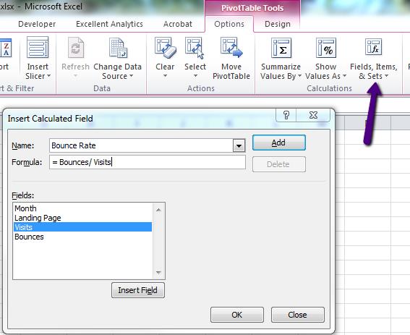Expand the Name field dropdown arrow

(x=239, y=145)
